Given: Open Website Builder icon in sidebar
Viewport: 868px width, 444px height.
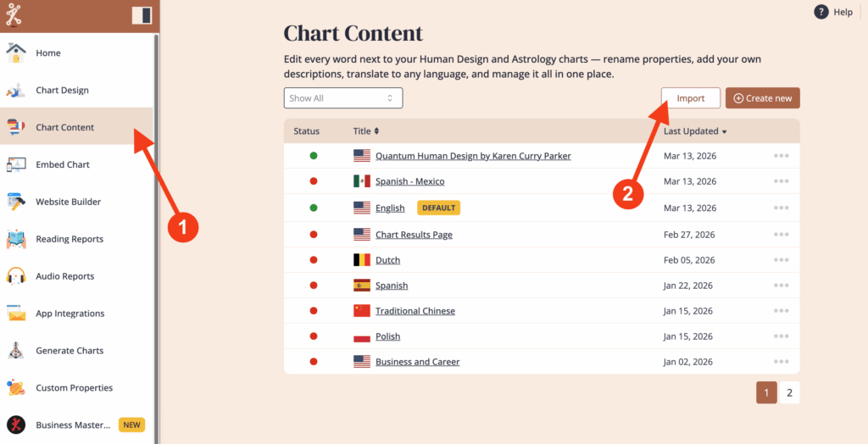Looking at the screenshot, I should (x=16, y=202).
